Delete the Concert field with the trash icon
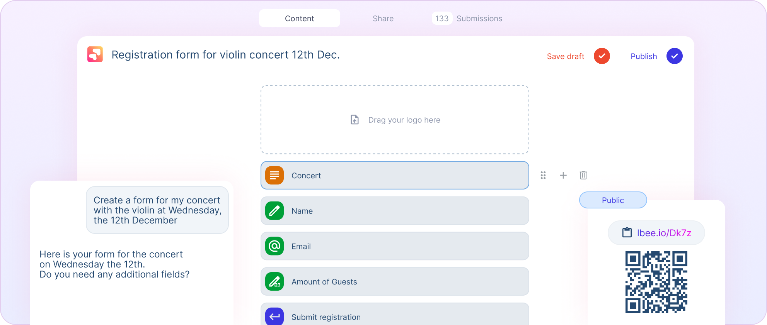The height and width of the screenshot is (325, 767). point(583,175)
